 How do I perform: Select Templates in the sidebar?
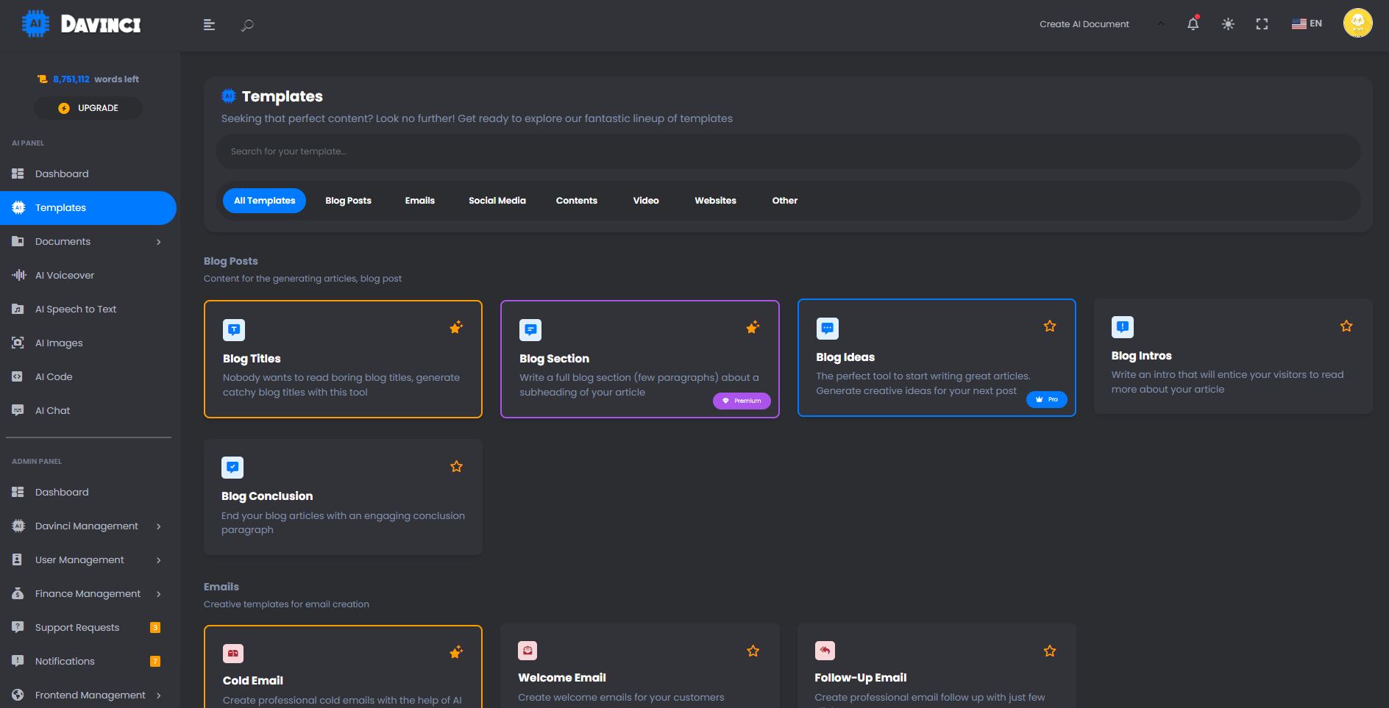click(88, 208)
